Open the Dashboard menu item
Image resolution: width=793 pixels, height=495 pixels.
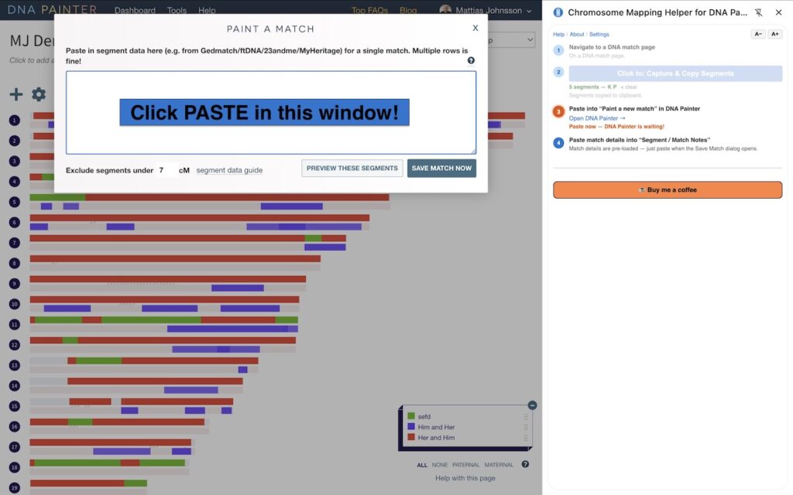pos(135,11)
